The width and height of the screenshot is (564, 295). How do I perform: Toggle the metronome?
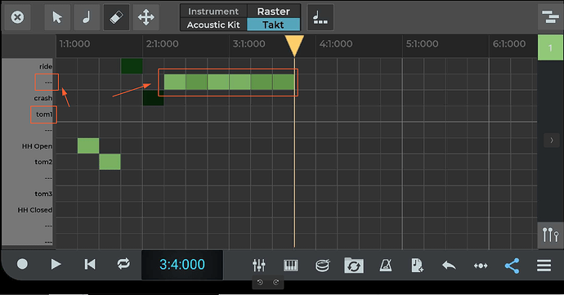coord(386,266)
